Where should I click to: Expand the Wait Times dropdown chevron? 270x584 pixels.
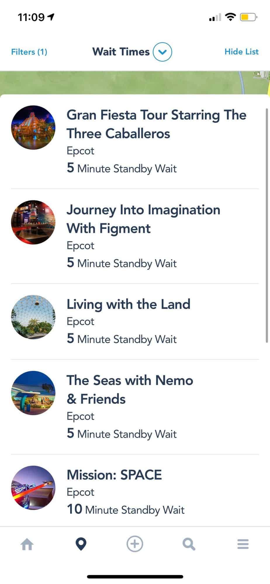[x=162, y=52]
